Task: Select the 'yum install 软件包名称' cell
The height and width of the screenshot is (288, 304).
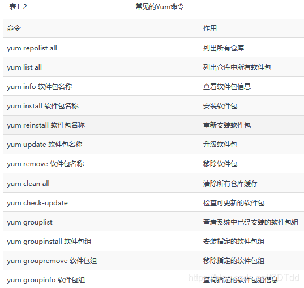Action: [x=42, y=106]
